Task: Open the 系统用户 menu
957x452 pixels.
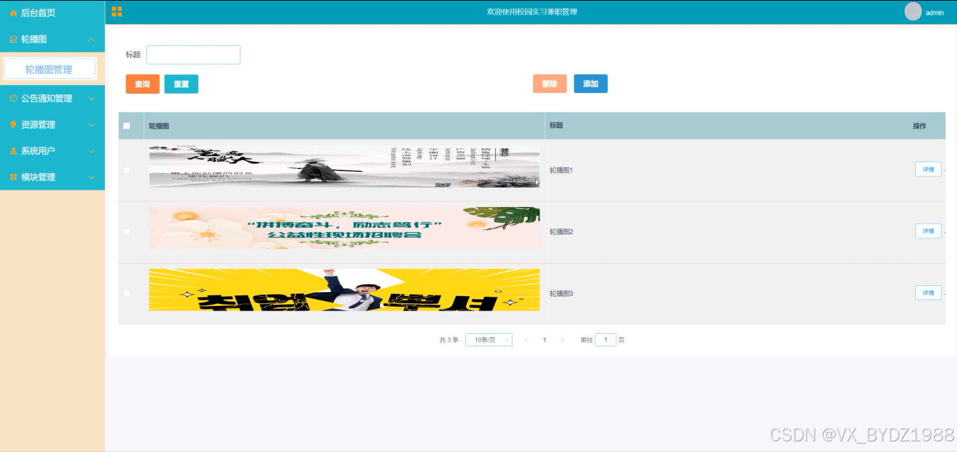Action: coord(53,151)
